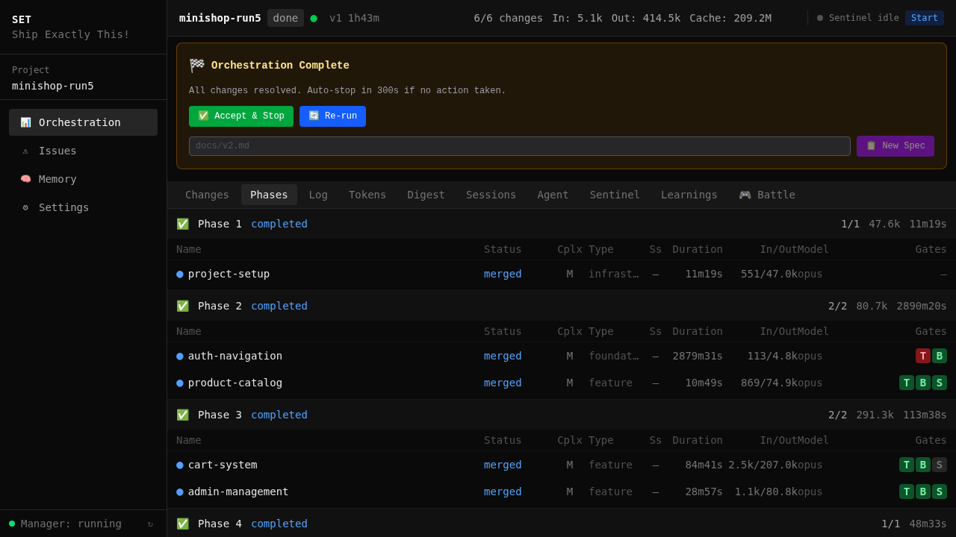Click the S gate badge on admin-management row
The width and height of the screenshot is (956, 537).
(x=940, y=492)
